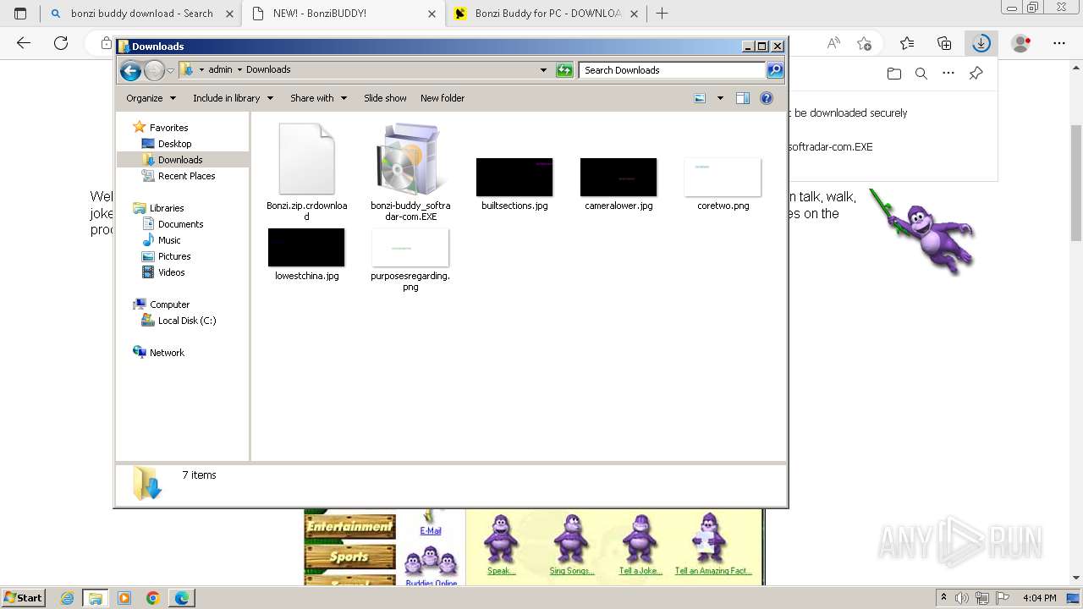The height and width of the screenshot is (609, 1083).
Task: Search downloads in the flyout
Action: coord(921,74)
